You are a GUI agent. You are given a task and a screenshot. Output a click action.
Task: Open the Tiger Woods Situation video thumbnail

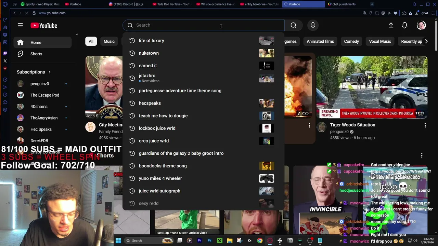tap(372, 87)
